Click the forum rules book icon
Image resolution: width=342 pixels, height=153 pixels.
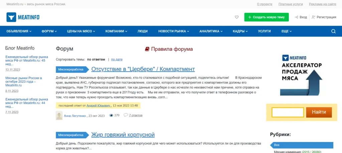click(147, 49)
